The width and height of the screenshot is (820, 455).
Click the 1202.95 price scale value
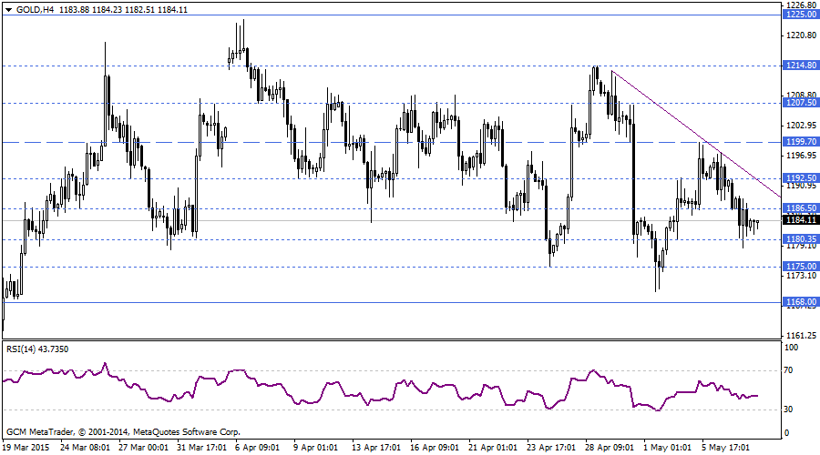point(801,126)
